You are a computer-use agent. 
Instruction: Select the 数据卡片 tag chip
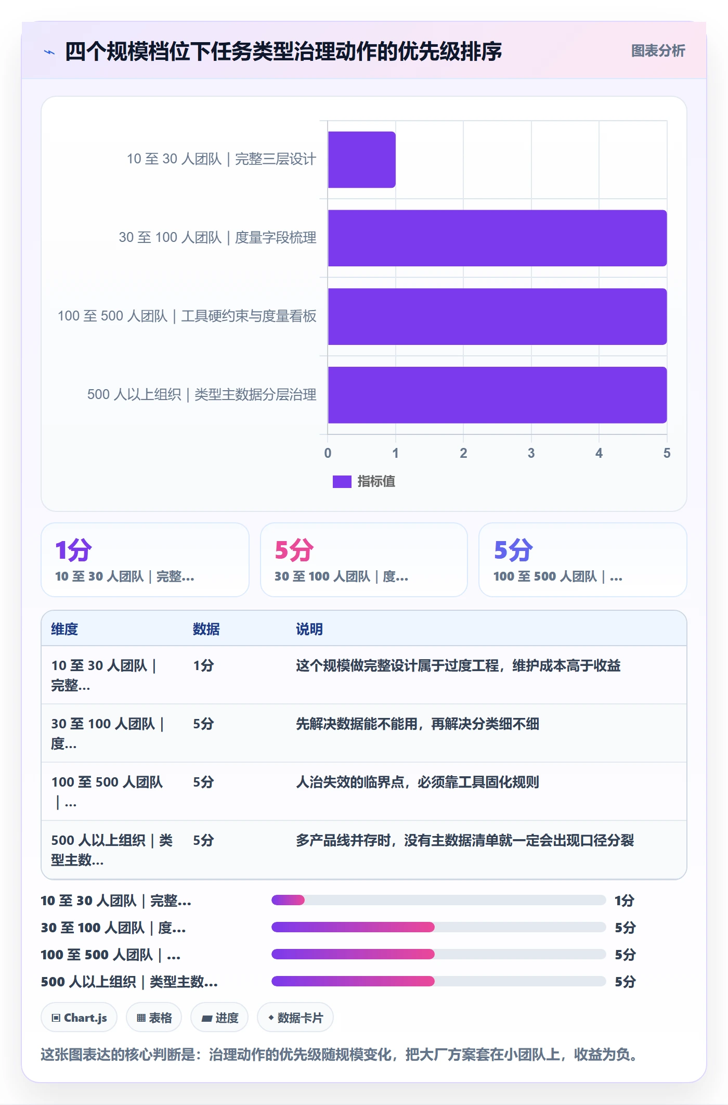pos(295,1018)
